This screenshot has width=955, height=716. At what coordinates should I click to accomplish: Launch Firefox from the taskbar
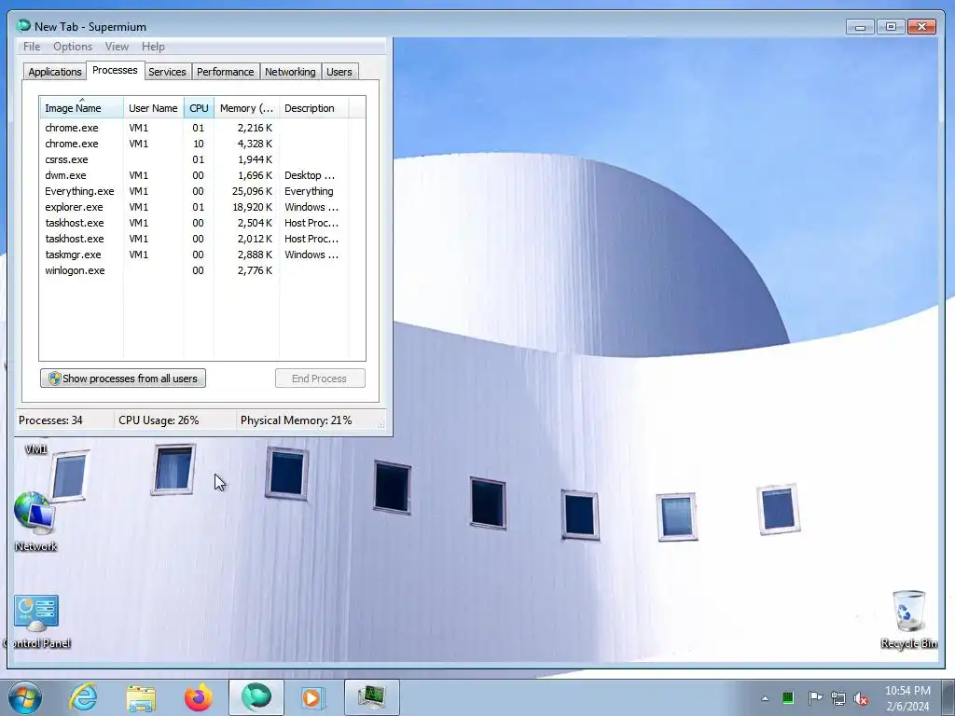tap(199, 697)
